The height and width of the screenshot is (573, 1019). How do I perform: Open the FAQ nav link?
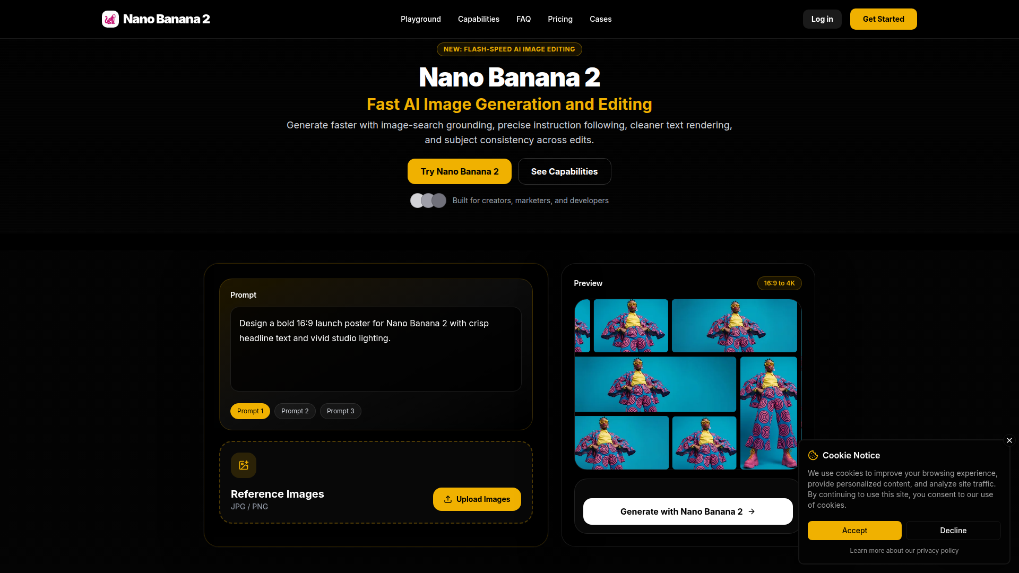click(523, 19)
